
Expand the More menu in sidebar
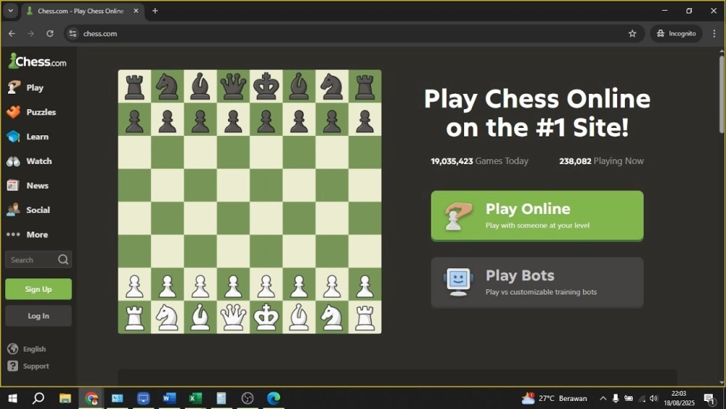(36, 235)
